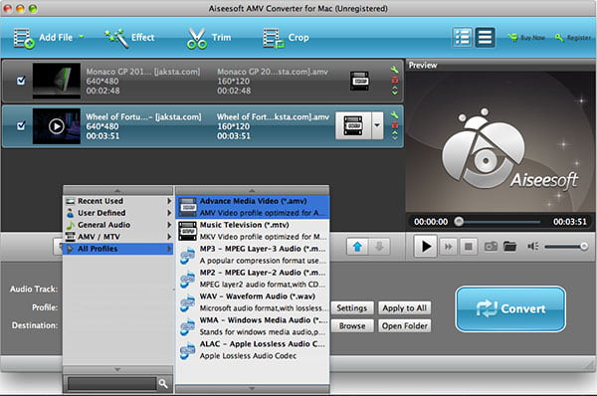Open the Recent Used category

[x=117, y=201]
